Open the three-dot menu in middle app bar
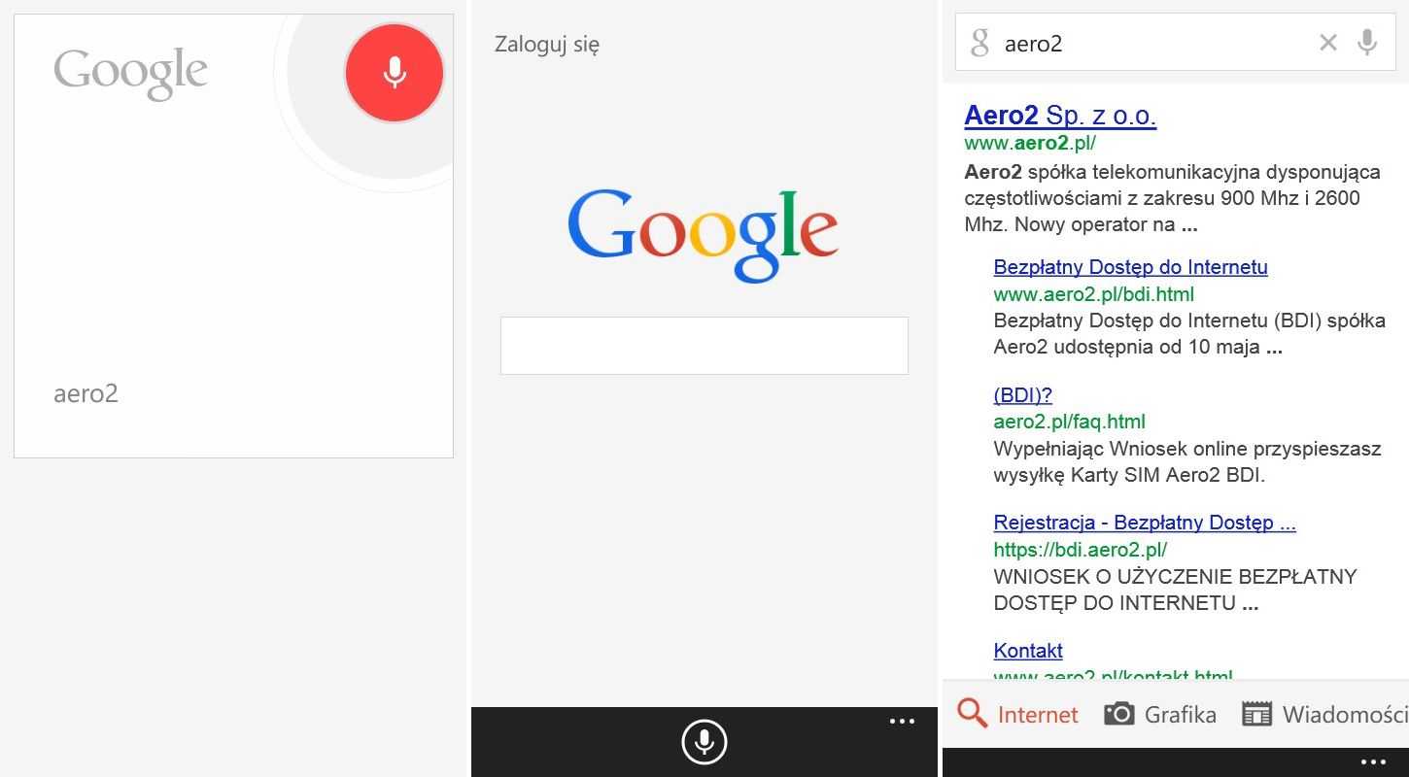This screenshot has height=777, width=1409. coord(902,722)
